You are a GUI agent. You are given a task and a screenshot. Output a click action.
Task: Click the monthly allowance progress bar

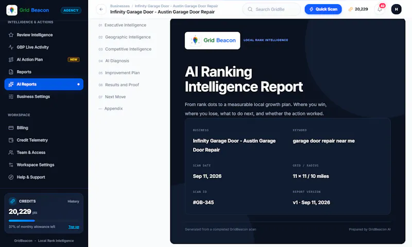pos(44,220)
